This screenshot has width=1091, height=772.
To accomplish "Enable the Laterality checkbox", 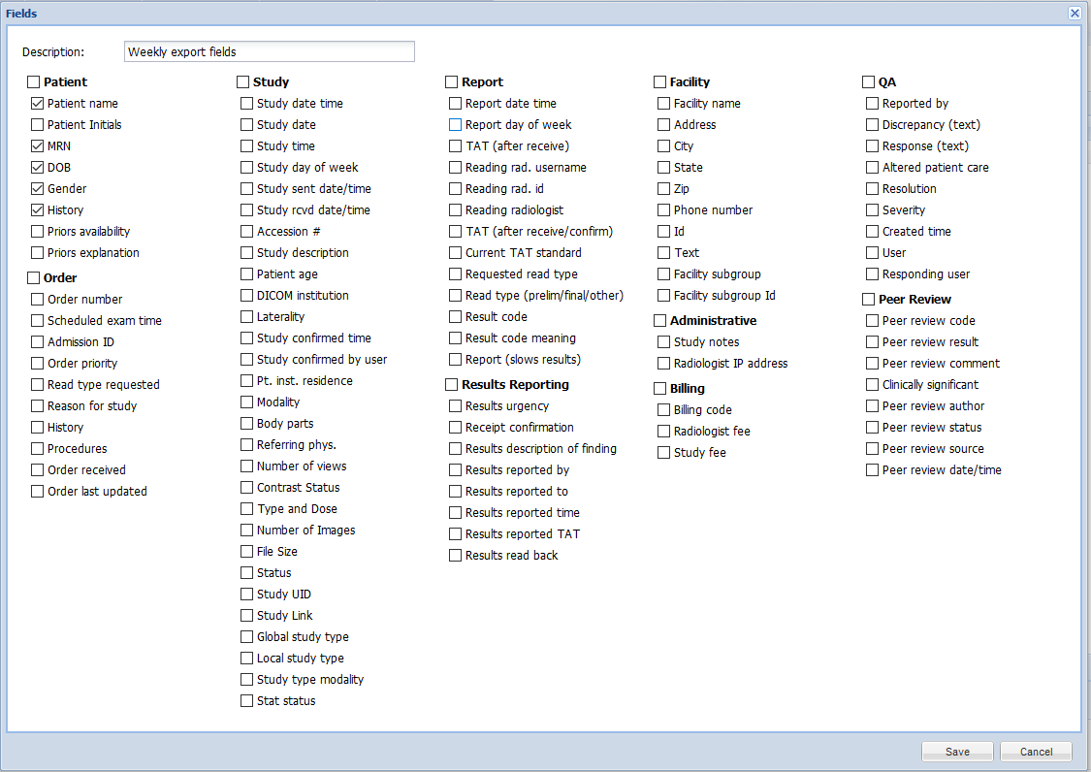I will pos(247,317).
